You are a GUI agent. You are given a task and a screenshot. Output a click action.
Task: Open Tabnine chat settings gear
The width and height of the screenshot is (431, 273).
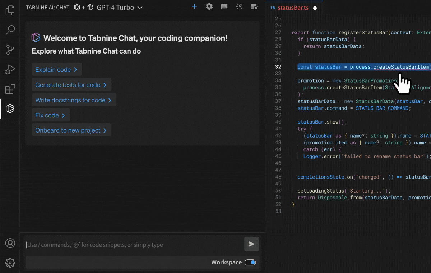(209, 6)
